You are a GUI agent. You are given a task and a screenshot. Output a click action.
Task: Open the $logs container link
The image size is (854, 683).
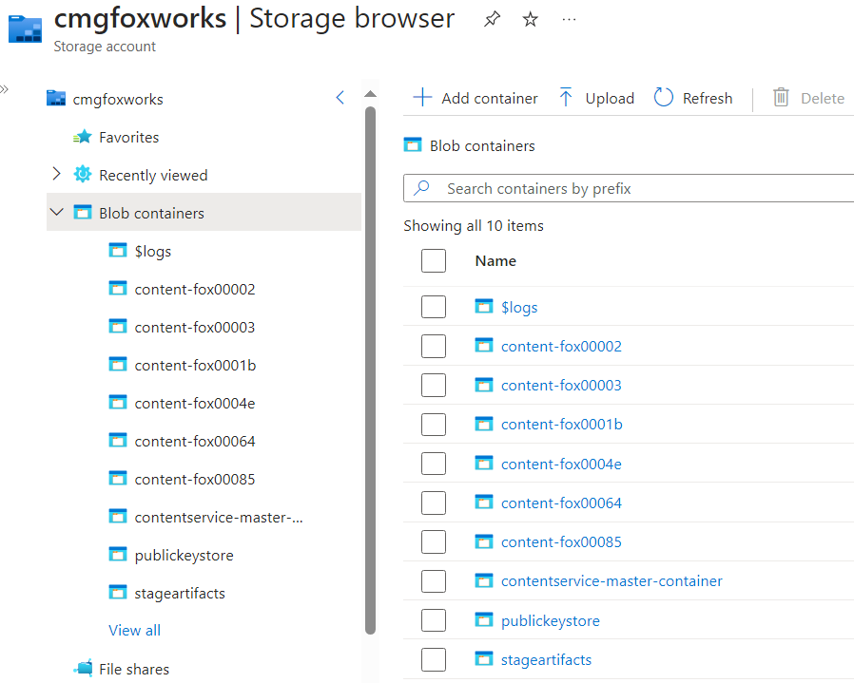519,308
